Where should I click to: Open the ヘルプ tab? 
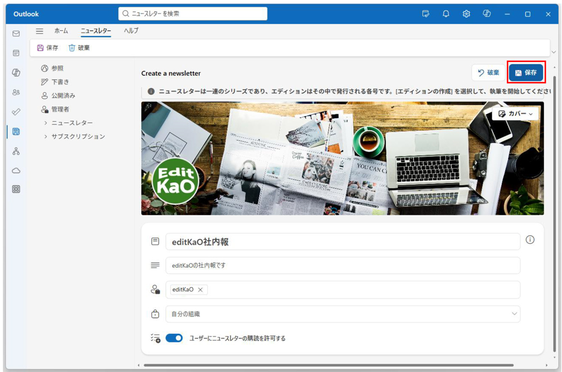[x=131, y=32]
